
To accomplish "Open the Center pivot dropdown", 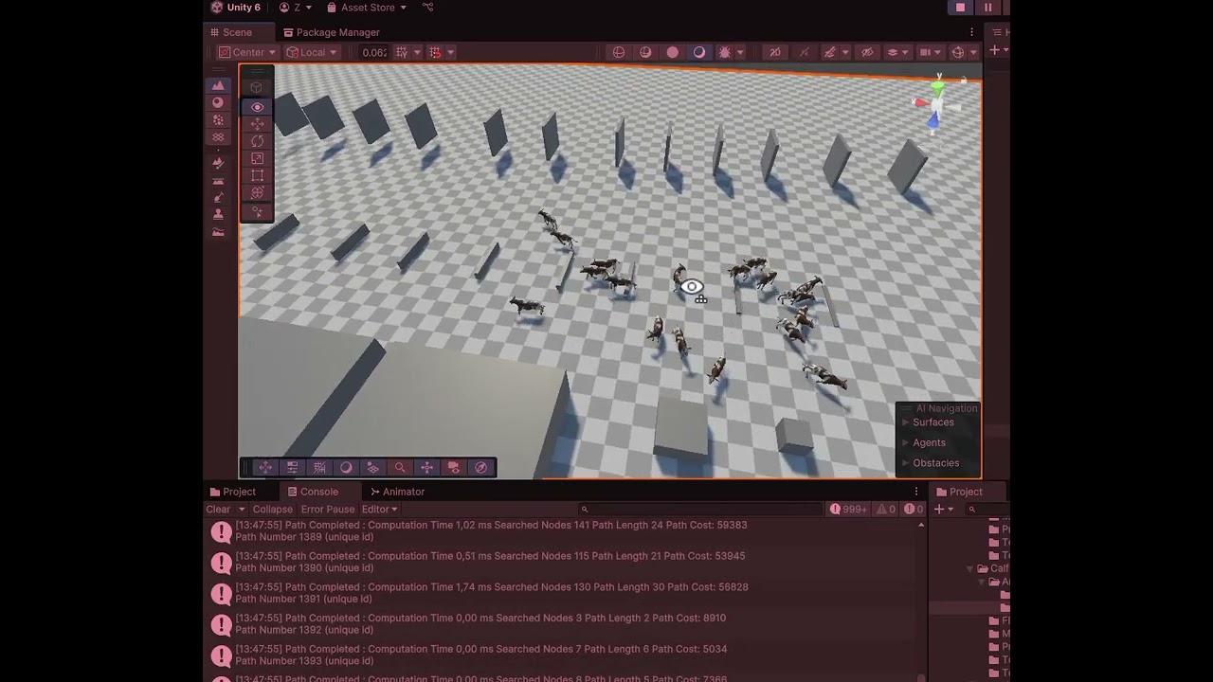I will coord(248,52).
